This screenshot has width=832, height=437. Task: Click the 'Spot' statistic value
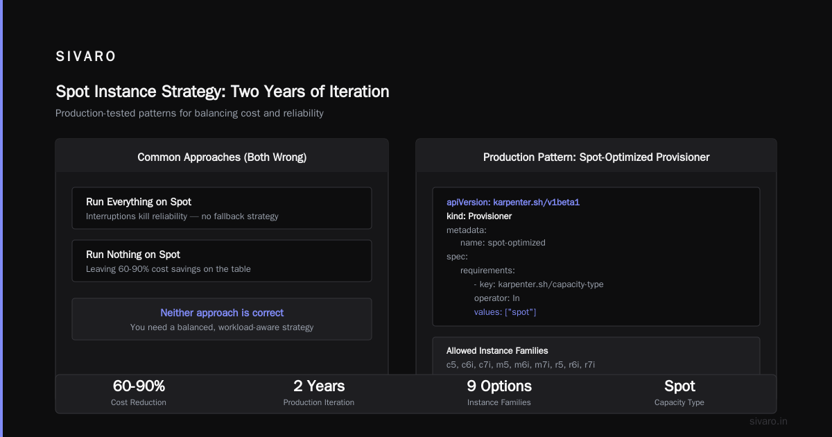click(679, 386)
